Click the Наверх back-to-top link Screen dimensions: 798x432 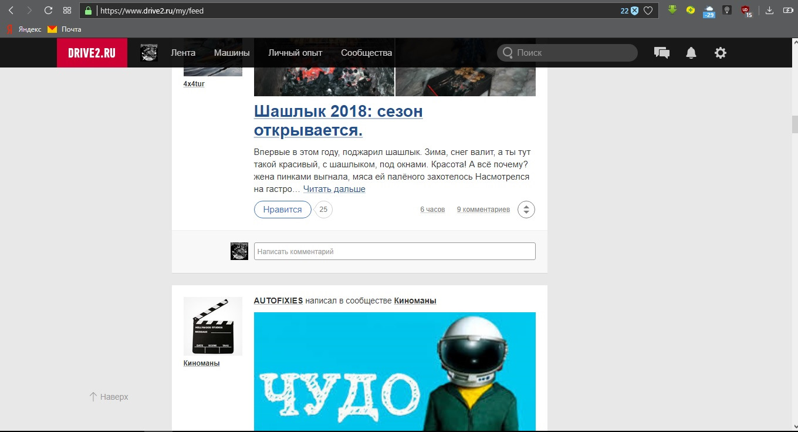pyautogui.click(x=109, y=397)
